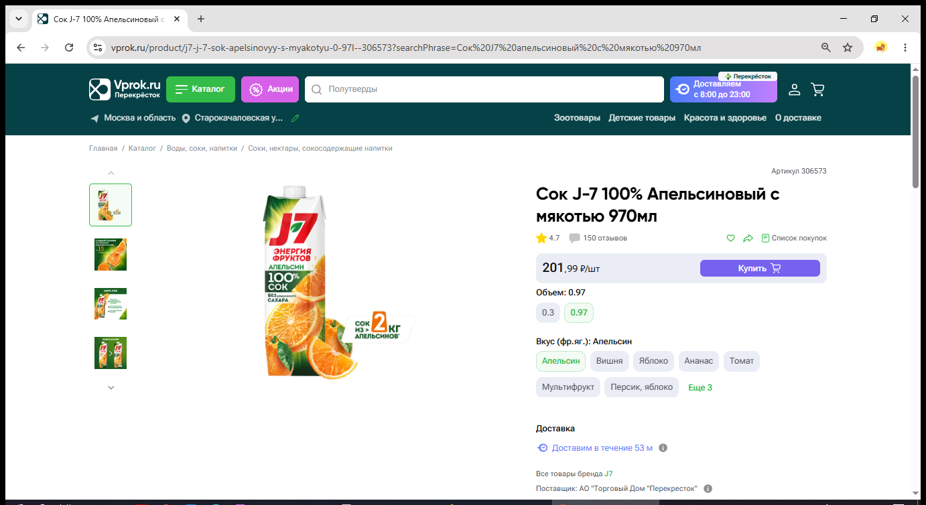Click delivery time banner 8:00 до 23:00
Image resolution: width=926 pixels, height=505 pixels.
[x=724, y=89]
